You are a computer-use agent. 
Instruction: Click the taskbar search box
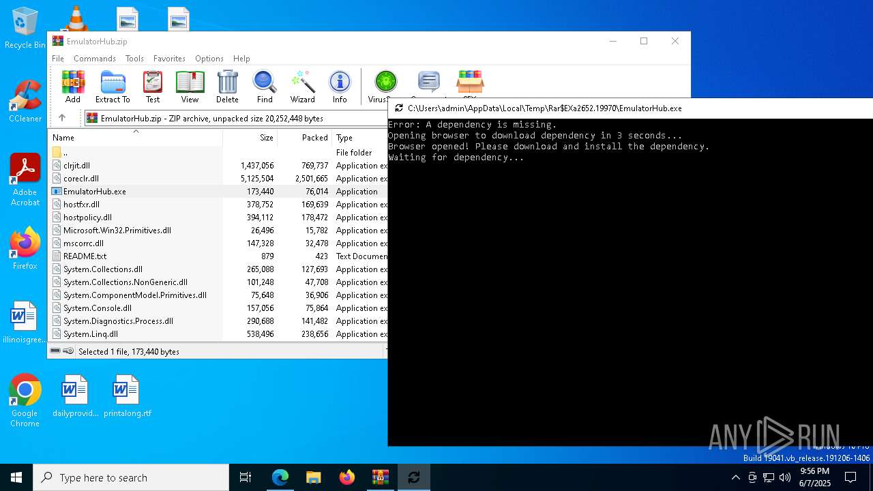point(131,477)
